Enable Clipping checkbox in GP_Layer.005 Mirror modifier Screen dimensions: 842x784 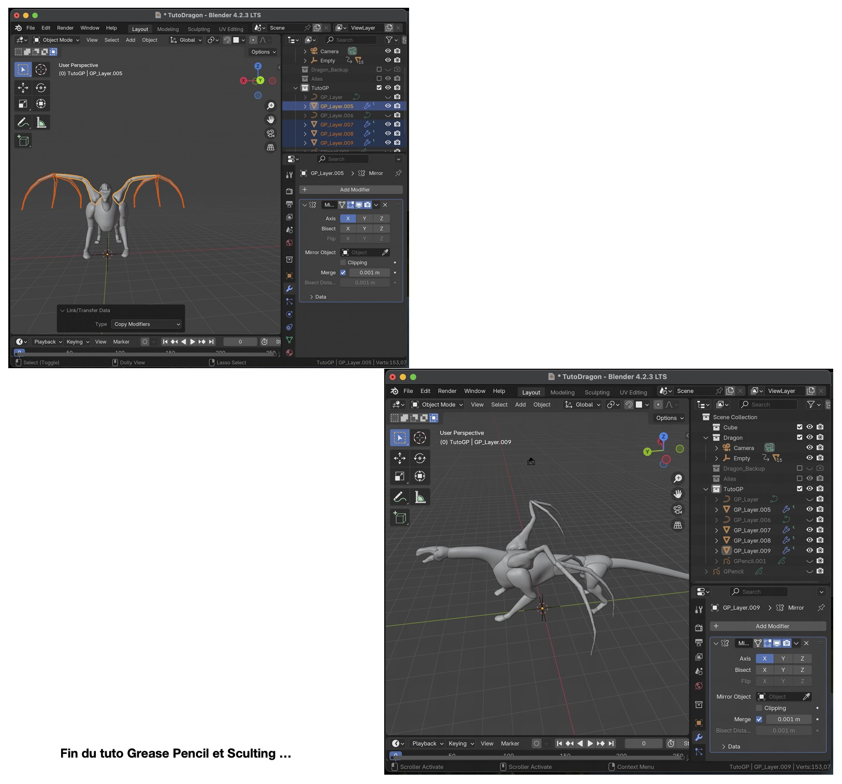343,263
